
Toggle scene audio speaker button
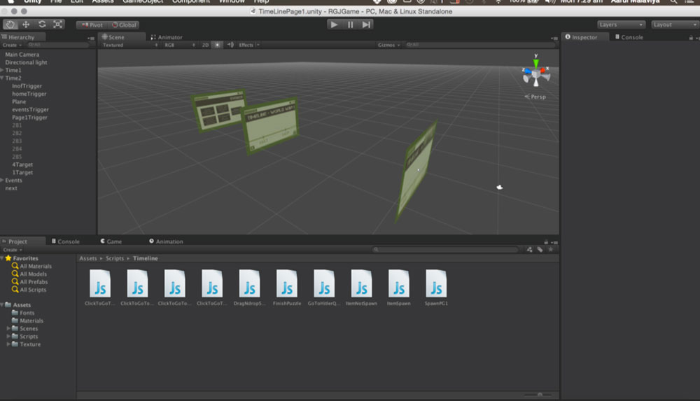[x=230, y=45]
